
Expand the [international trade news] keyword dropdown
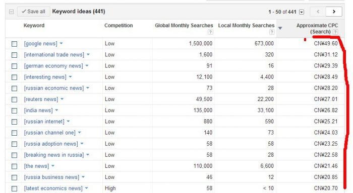(x=88, y=55)
